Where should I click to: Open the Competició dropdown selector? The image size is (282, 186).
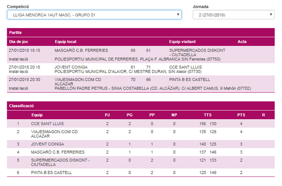tap(94, 15)
